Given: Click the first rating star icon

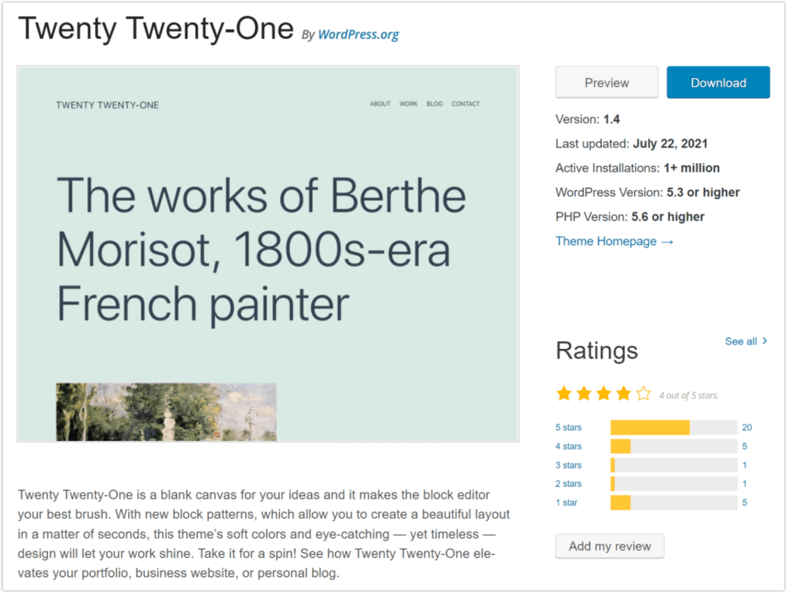Looking at the screenshot, I should (x=564, y=394).
